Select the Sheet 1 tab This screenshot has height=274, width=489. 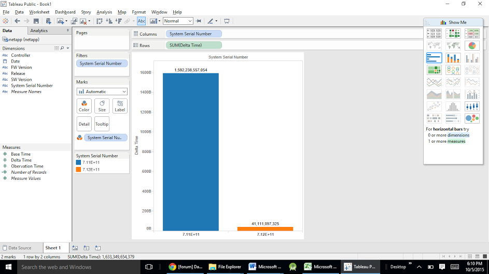53,248
